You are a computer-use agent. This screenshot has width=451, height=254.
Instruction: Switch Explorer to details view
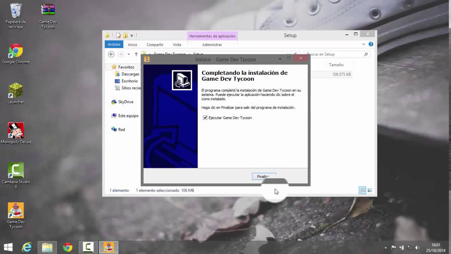pos(362,190)
